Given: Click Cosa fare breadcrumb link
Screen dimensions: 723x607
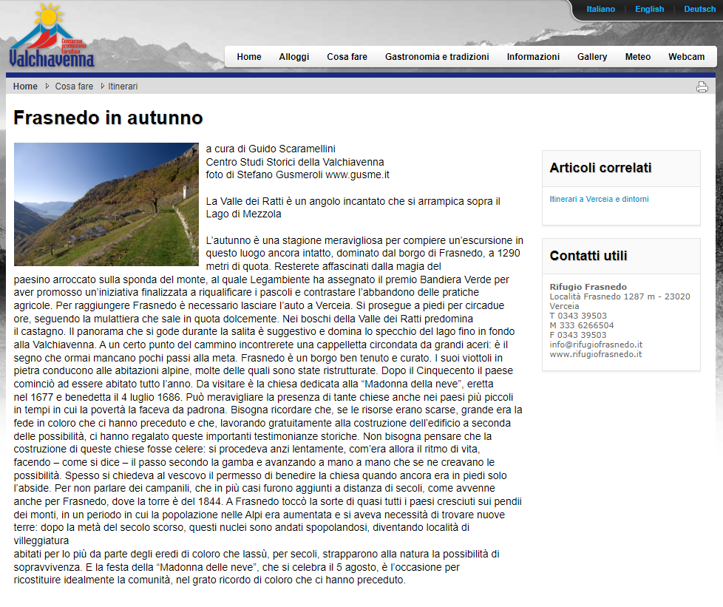Looking at the screenshot, I should click(x=74, y=87).
